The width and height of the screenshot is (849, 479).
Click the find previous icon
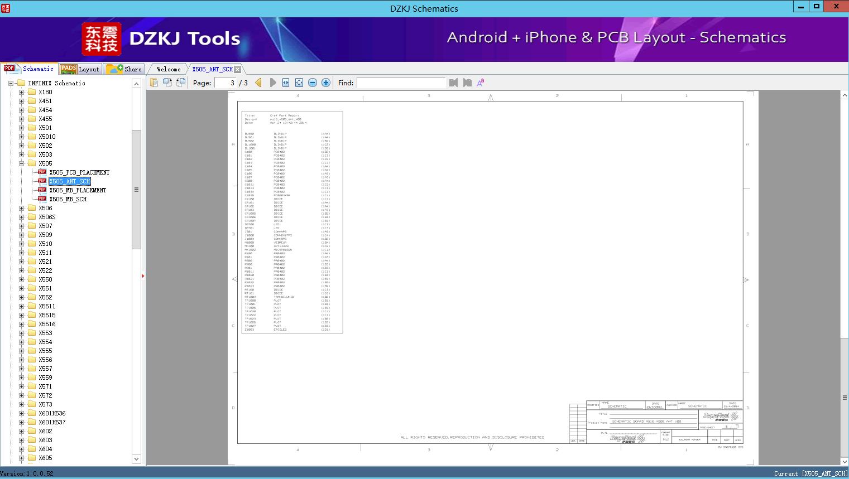[x=453, y=83]
